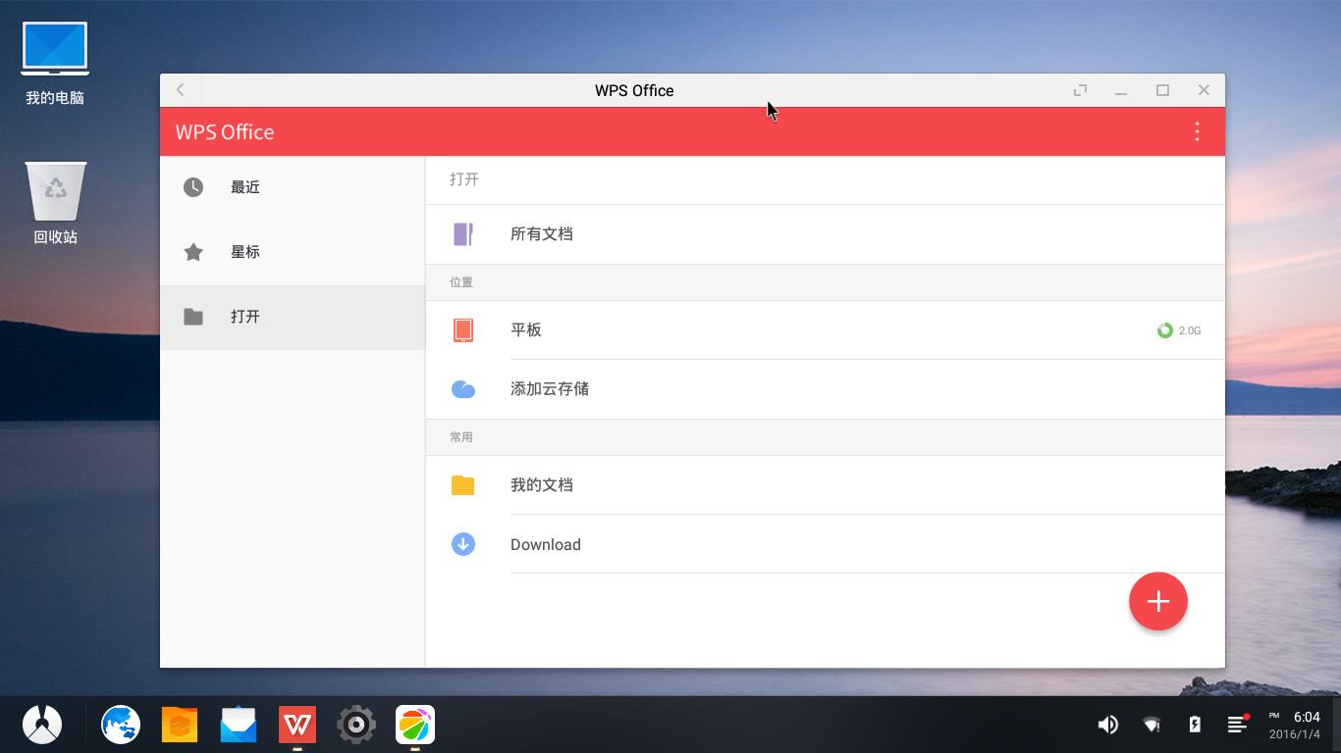This screenshot has height=753, width=1341.
Task: Click the Wi-Fi network tray icon
Action: [x=1152, y=725]
